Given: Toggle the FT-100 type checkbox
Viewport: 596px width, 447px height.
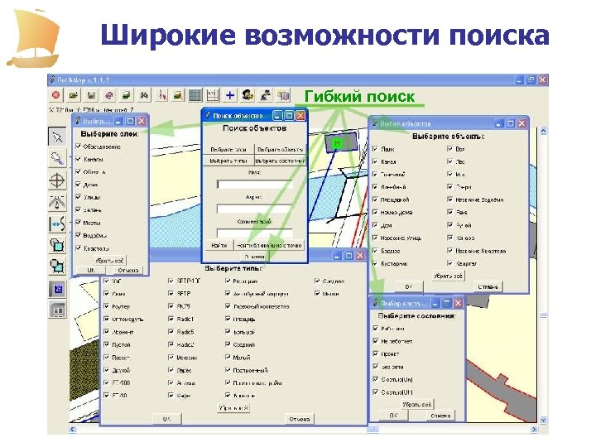Looking at the screenshot, I should coord(107,382).
